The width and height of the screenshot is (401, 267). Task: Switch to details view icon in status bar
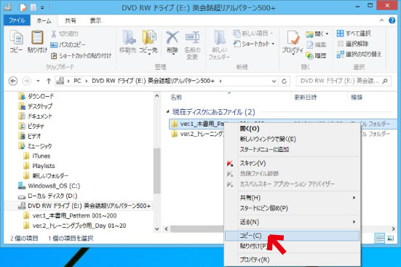click(380, 239)
